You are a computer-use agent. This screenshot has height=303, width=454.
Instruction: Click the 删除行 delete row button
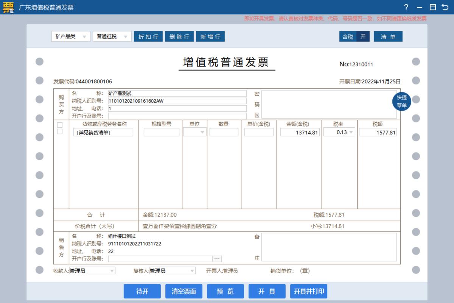179,36
